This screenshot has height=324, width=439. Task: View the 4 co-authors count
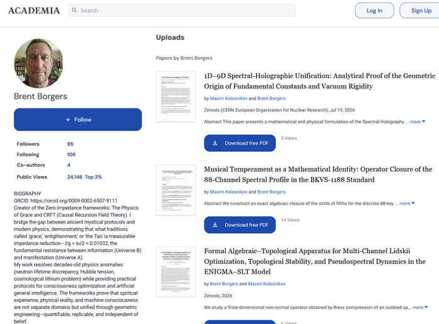[68, 165]
